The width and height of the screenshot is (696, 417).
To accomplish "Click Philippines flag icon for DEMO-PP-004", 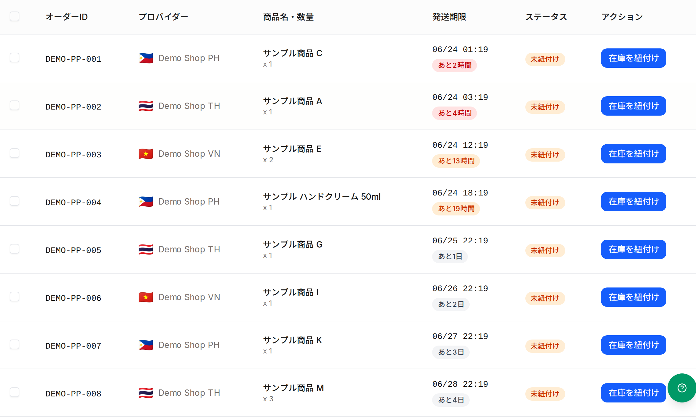I will [x=146, y=202].
